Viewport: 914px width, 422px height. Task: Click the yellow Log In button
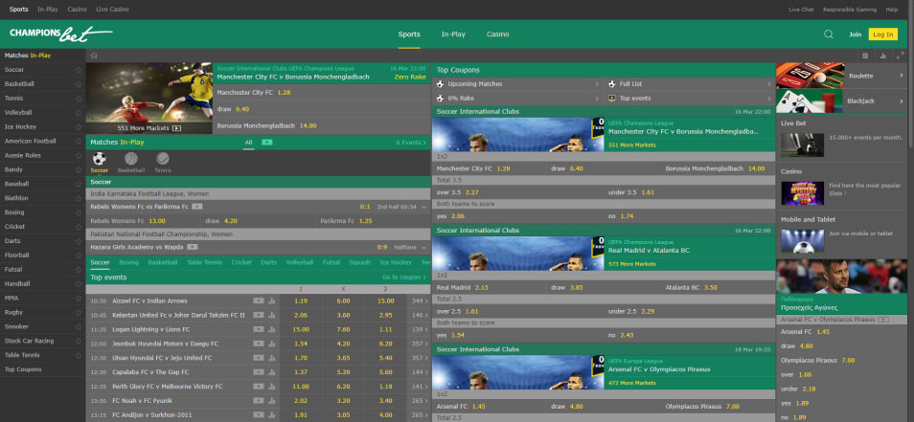tap(882, 34)
